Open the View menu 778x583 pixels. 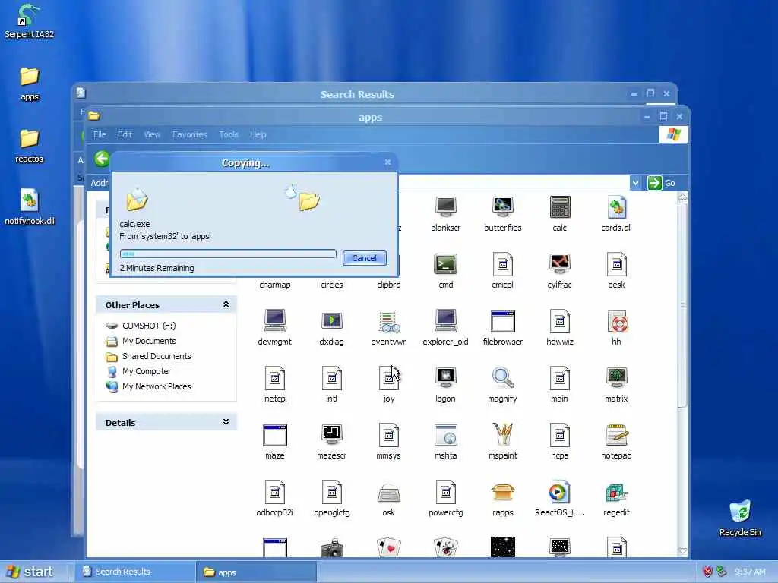coord(152,134)
